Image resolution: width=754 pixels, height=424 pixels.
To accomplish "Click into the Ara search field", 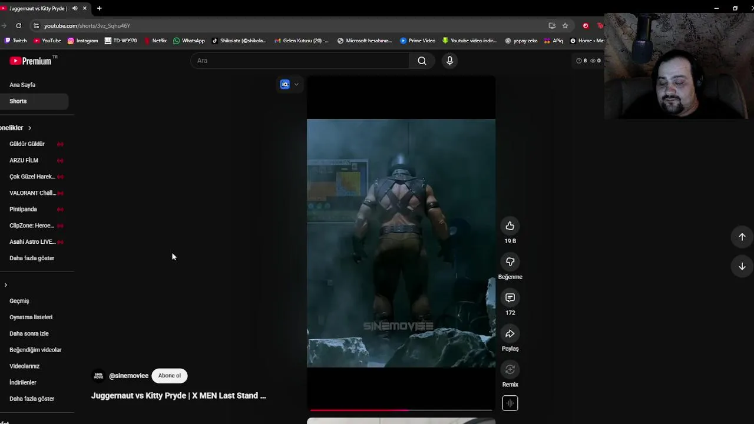I will click(x=300, y=61).
